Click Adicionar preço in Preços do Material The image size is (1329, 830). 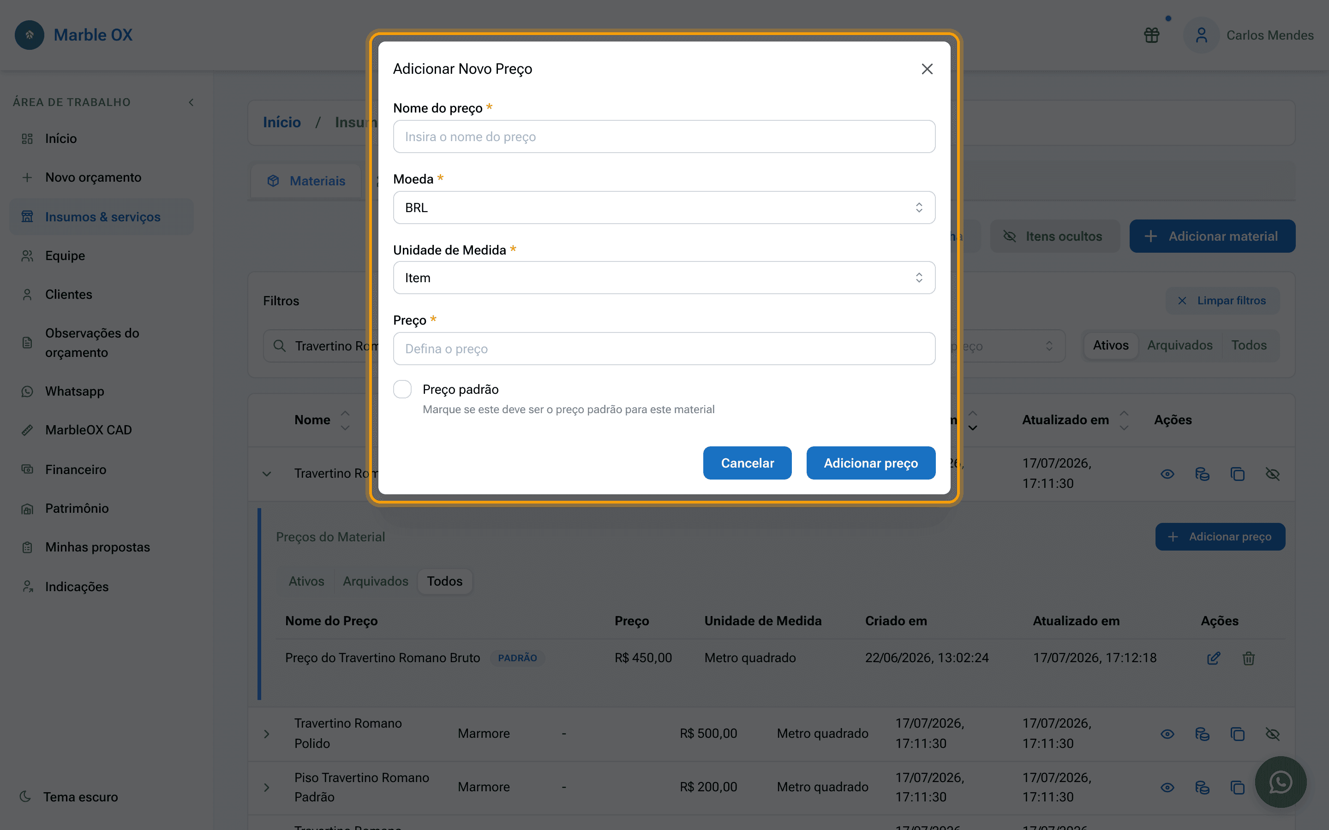tap(1220, 536)
